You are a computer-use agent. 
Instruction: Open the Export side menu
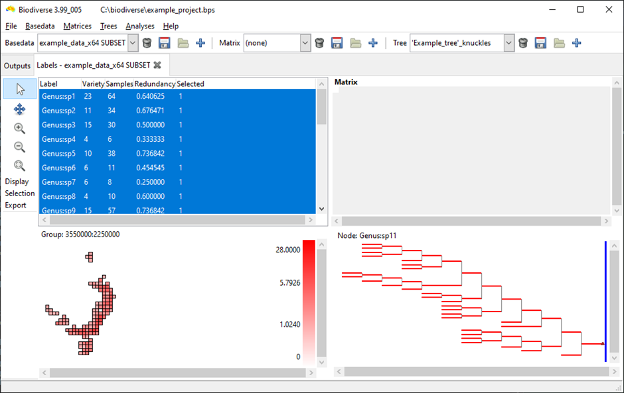tap(15, 205)
